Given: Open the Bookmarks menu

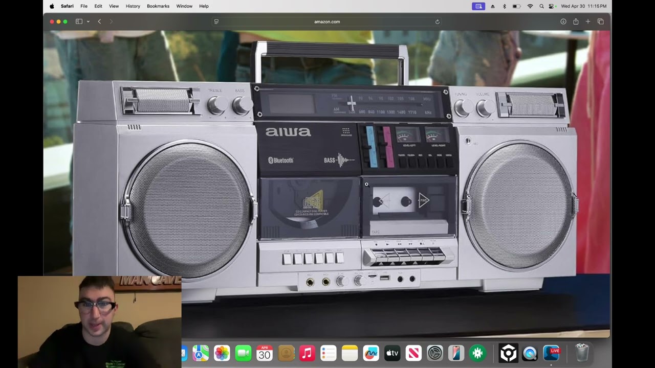Looking at the screenshot, I should pos(158,6).
